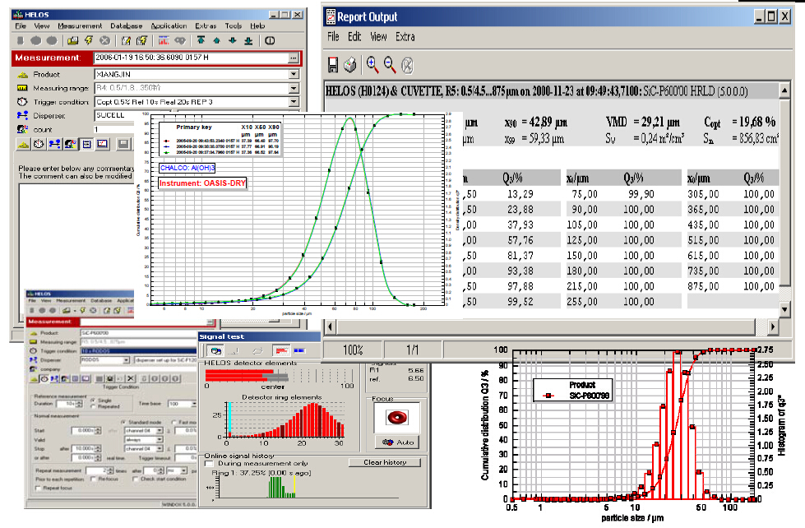Image resolution: width=805 pixels, height=528 pixels.
Task: Open the Extra menu in Report Output
Action: [x=405, y=36]
